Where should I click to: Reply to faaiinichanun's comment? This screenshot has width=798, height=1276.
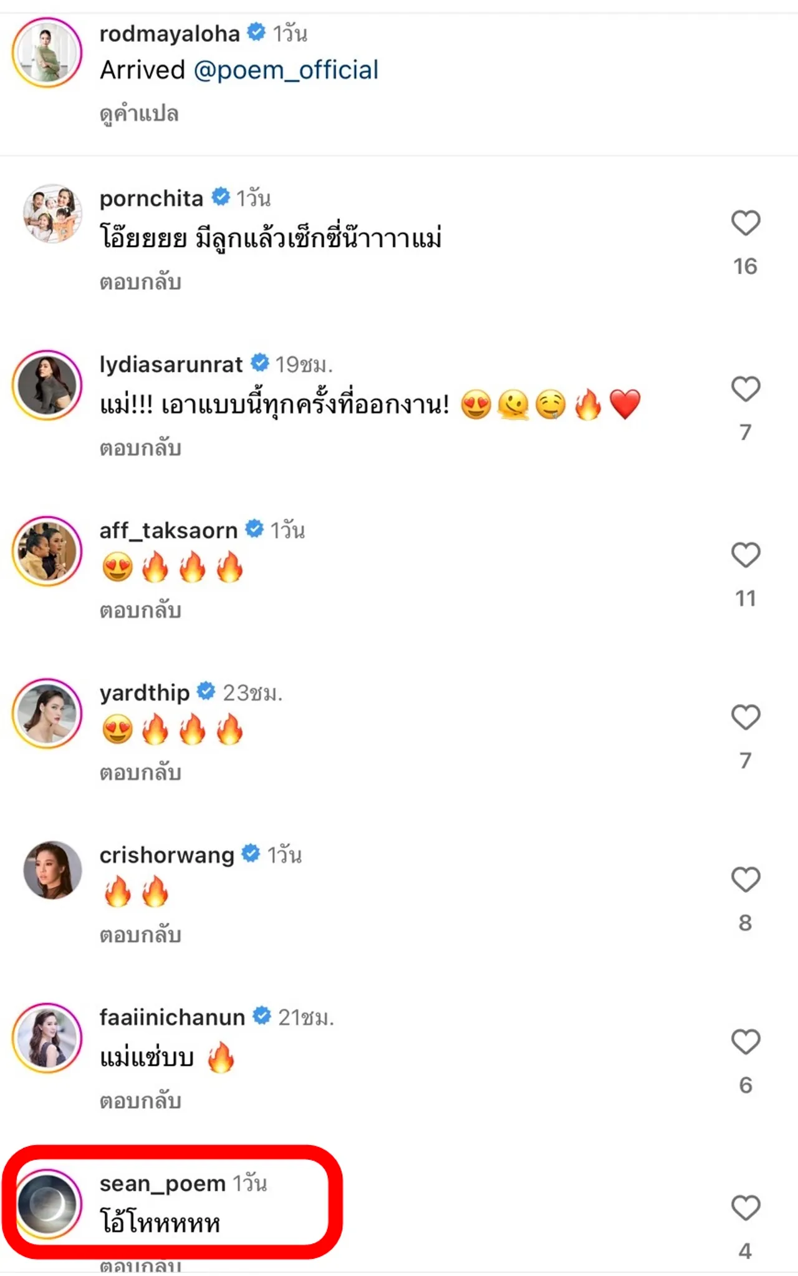point(140,1101)
